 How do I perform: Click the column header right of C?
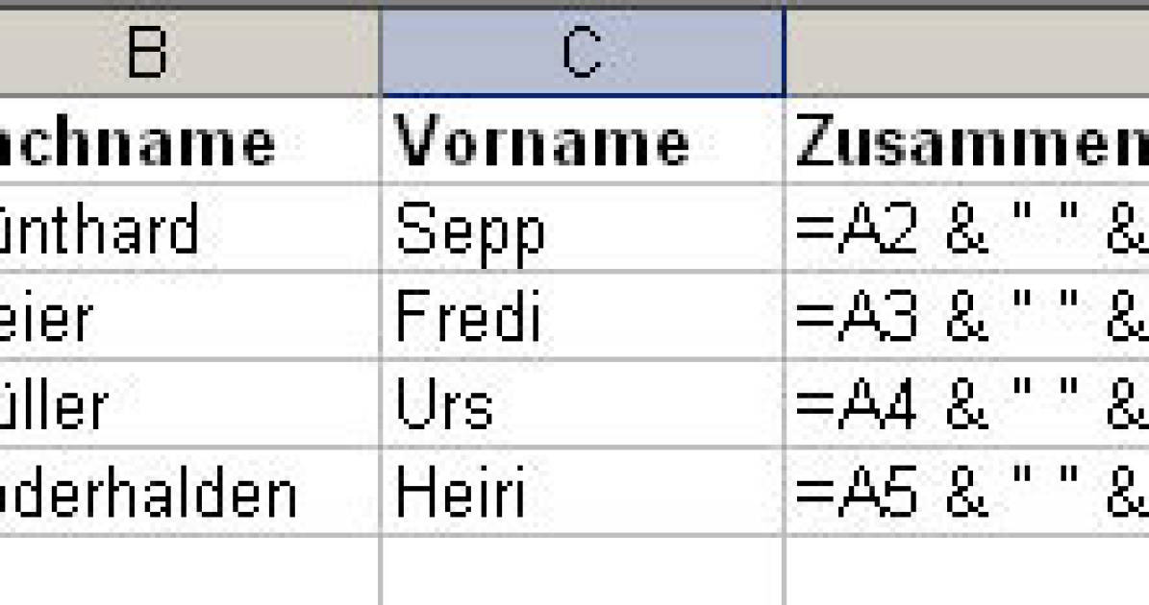coord(967,52)
